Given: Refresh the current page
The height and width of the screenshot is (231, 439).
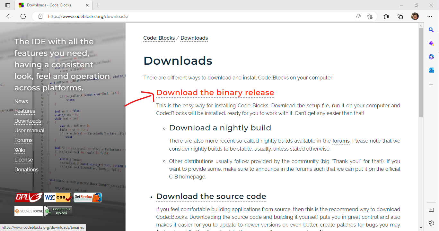Looking at the screenshot, I should pyautogui.click(x=23, y=16).
